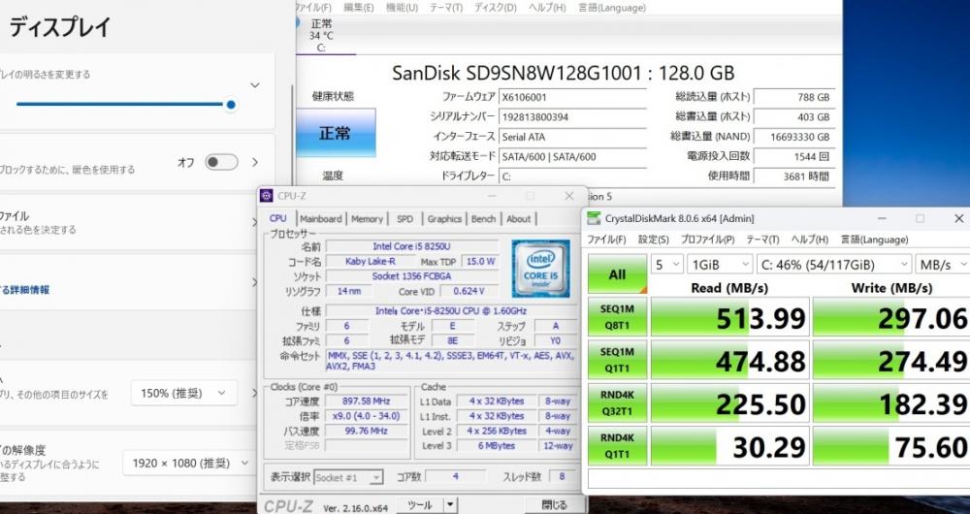This screenshot has height=514, width=970.
Task: Select the C: drive tab showing 34 °C
Action: point(321,35)
